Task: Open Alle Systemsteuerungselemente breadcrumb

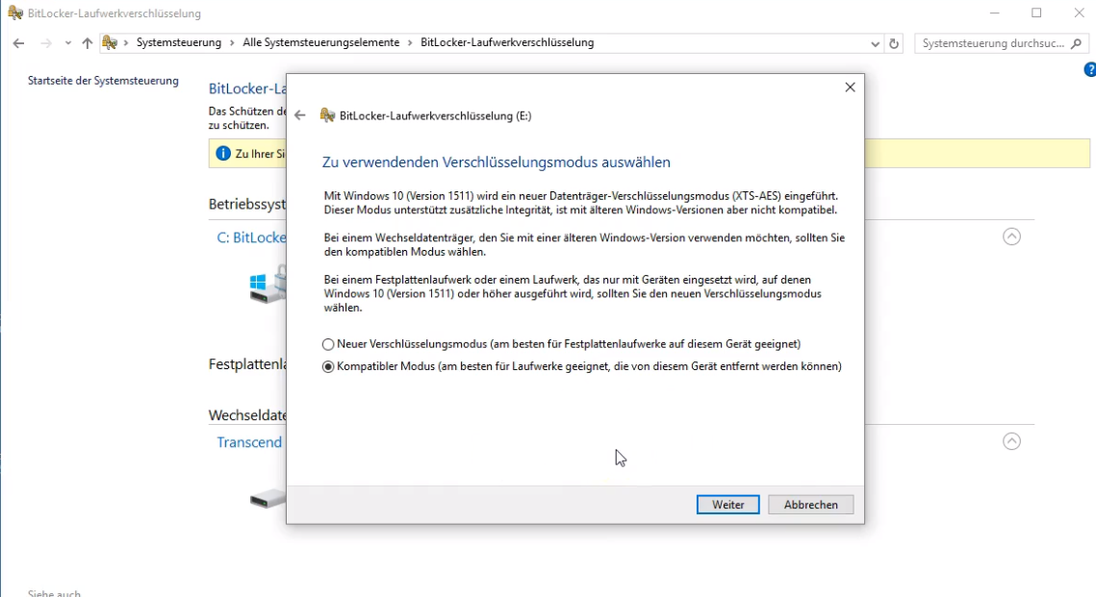Action: 321,42
